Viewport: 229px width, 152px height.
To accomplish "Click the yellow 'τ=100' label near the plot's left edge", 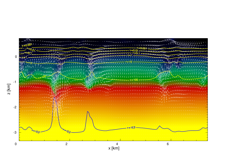I will pos(42,77).
